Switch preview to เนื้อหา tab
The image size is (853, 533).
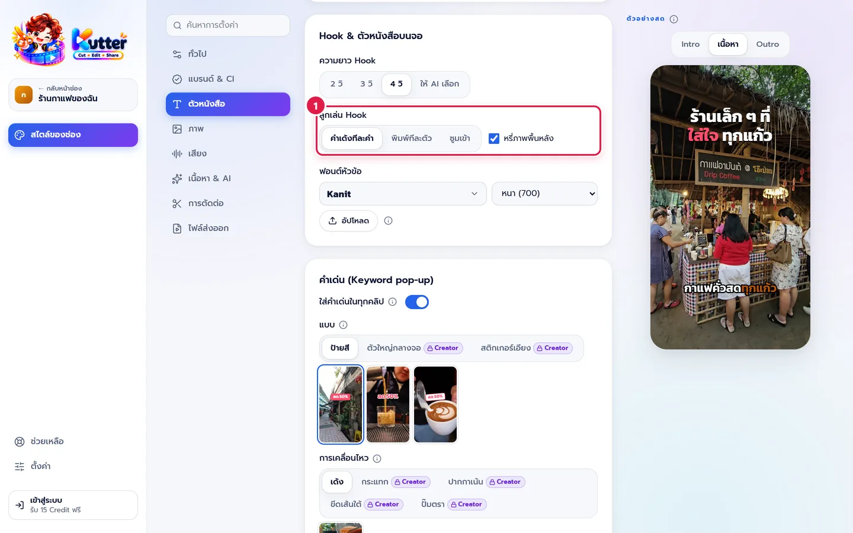[x=728, y=44]
